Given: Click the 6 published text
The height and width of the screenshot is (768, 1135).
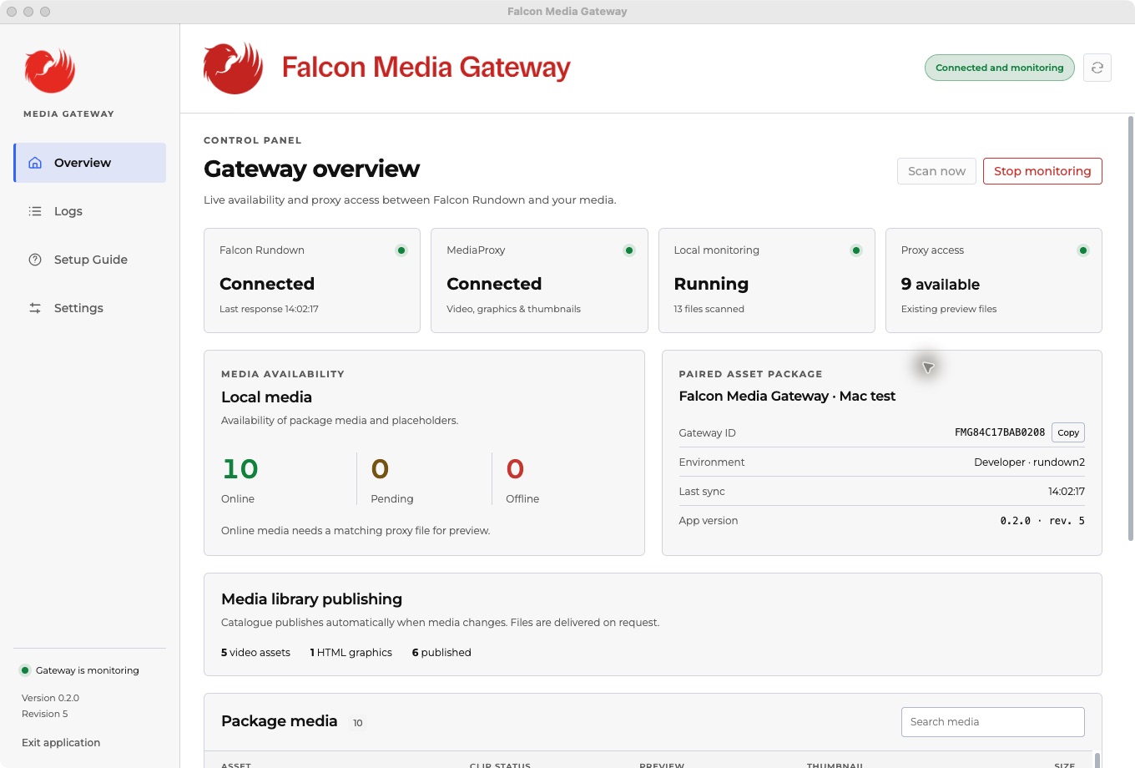Looking at the screenshot, I should [441, 653].
